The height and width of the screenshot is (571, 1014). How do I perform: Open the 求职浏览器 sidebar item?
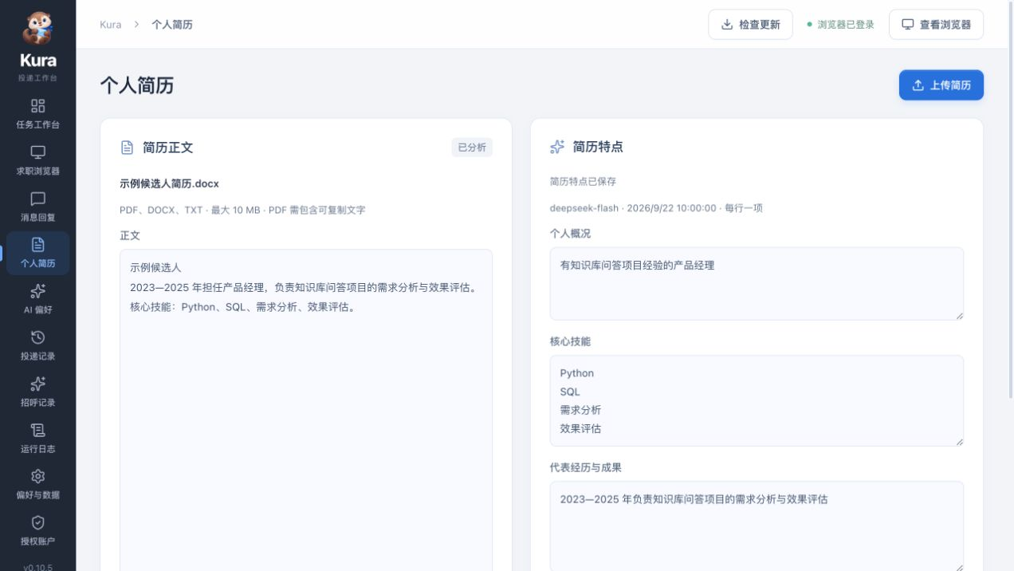(37, 160)
